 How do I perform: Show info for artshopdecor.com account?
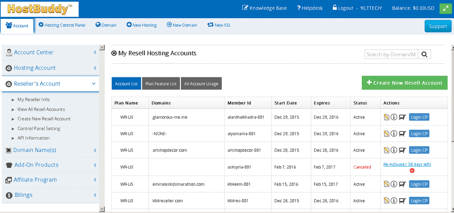(x=394, y=150)
